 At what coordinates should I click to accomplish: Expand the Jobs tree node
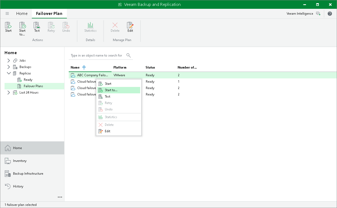point(9,61)
